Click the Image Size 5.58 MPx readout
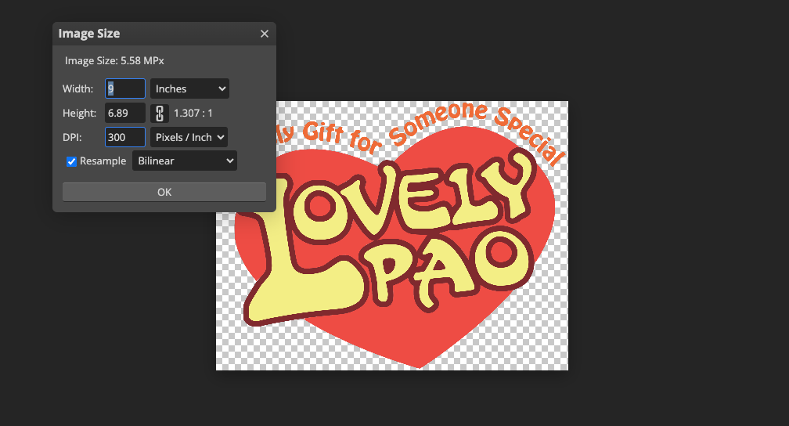This screenshot has width=789, height=426. tap(114, 60)
